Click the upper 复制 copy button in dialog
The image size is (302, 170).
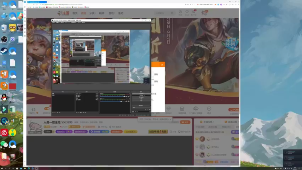156,74
